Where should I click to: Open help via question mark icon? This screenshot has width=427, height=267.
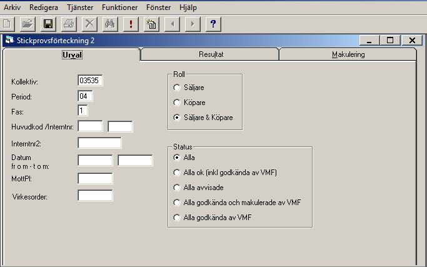[213, 24]
